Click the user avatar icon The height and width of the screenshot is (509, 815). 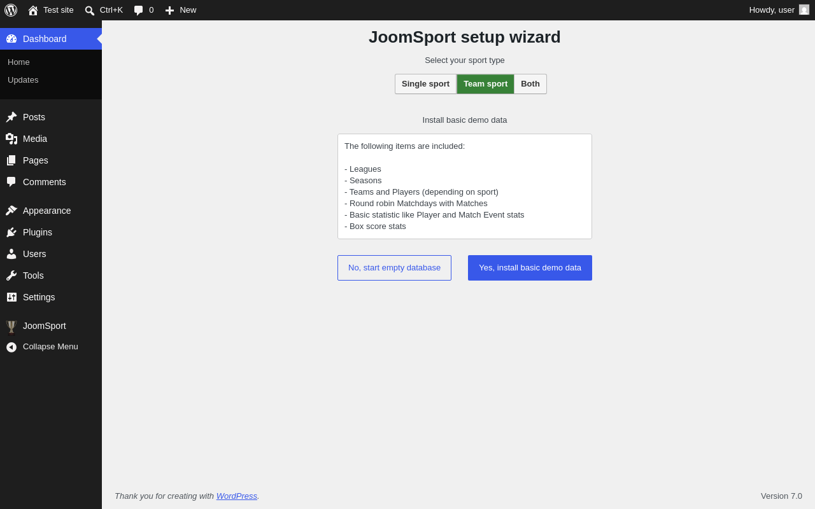pos(804,10)
